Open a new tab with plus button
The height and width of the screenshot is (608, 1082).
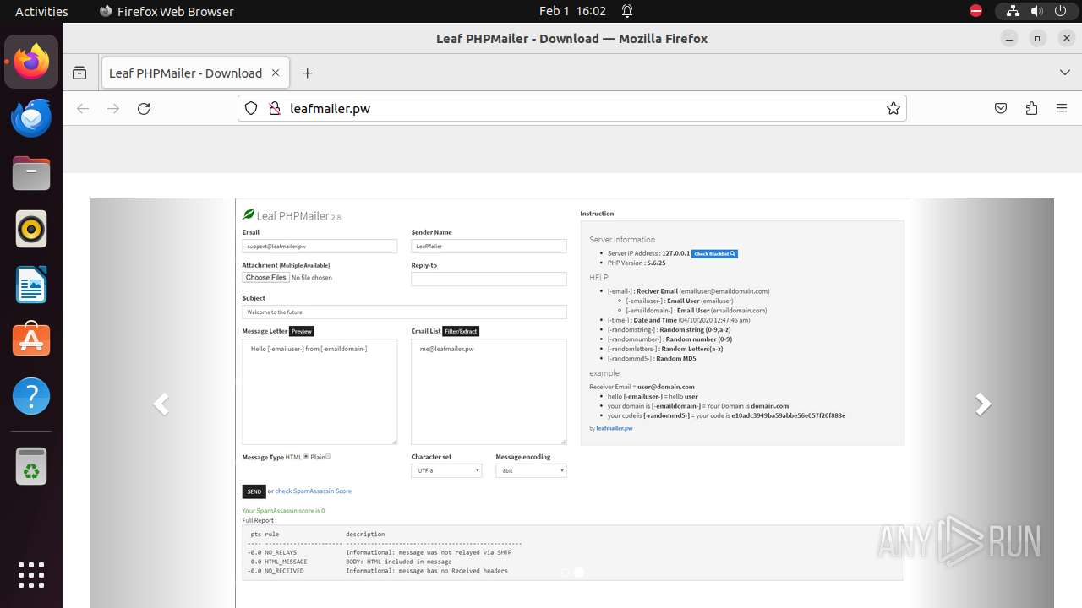pyautogui.click(x=307, y=73)
